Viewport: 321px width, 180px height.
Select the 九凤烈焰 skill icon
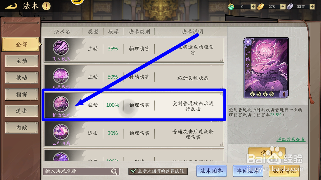click(61, 76)
